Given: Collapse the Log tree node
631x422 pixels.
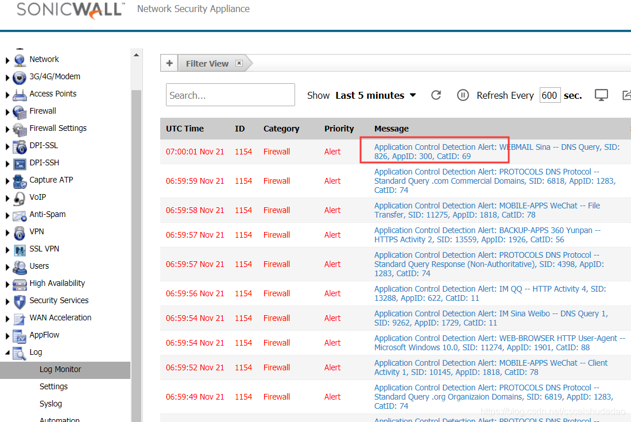Looking at the screenshot, I should tap(7, 353).
